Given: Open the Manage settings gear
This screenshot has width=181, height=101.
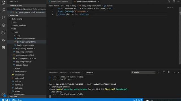Looking at the screenshot, I should click(x=3, y=95).
